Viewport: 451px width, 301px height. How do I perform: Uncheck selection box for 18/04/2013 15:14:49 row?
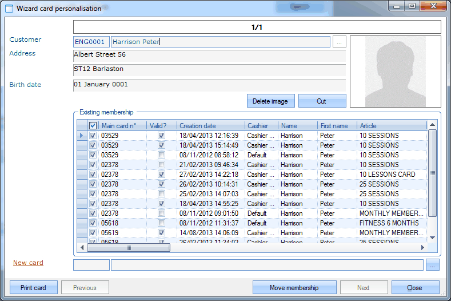(93, 145)
